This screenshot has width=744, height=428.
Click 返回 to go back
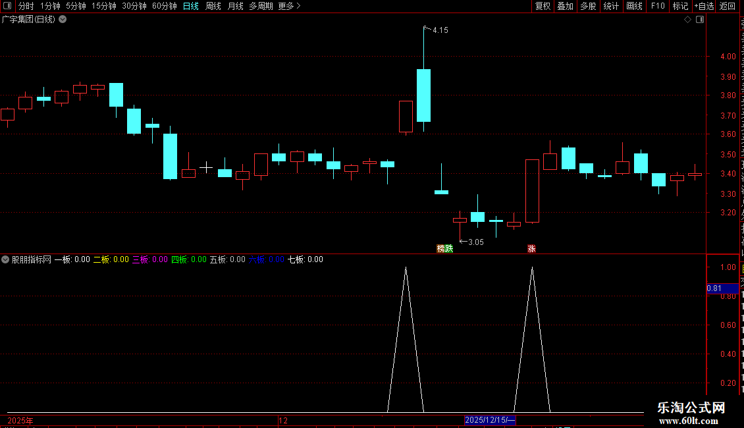coord(728,6)
